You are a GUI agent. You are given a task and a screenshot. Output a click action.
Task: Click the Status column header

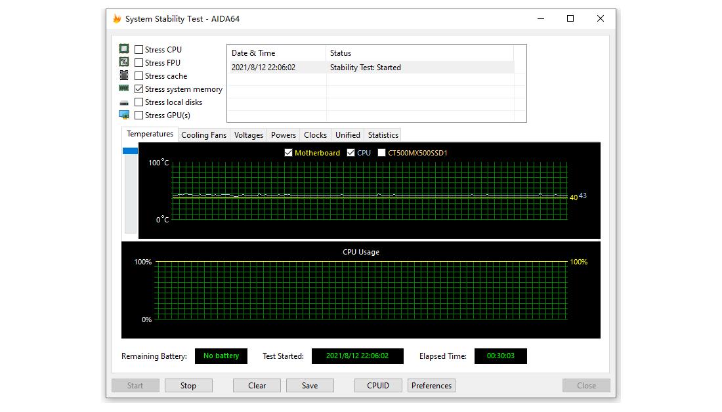[419, 53]
